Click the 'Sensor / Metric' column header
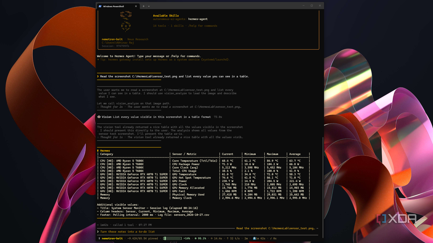 tap(184, 154)
